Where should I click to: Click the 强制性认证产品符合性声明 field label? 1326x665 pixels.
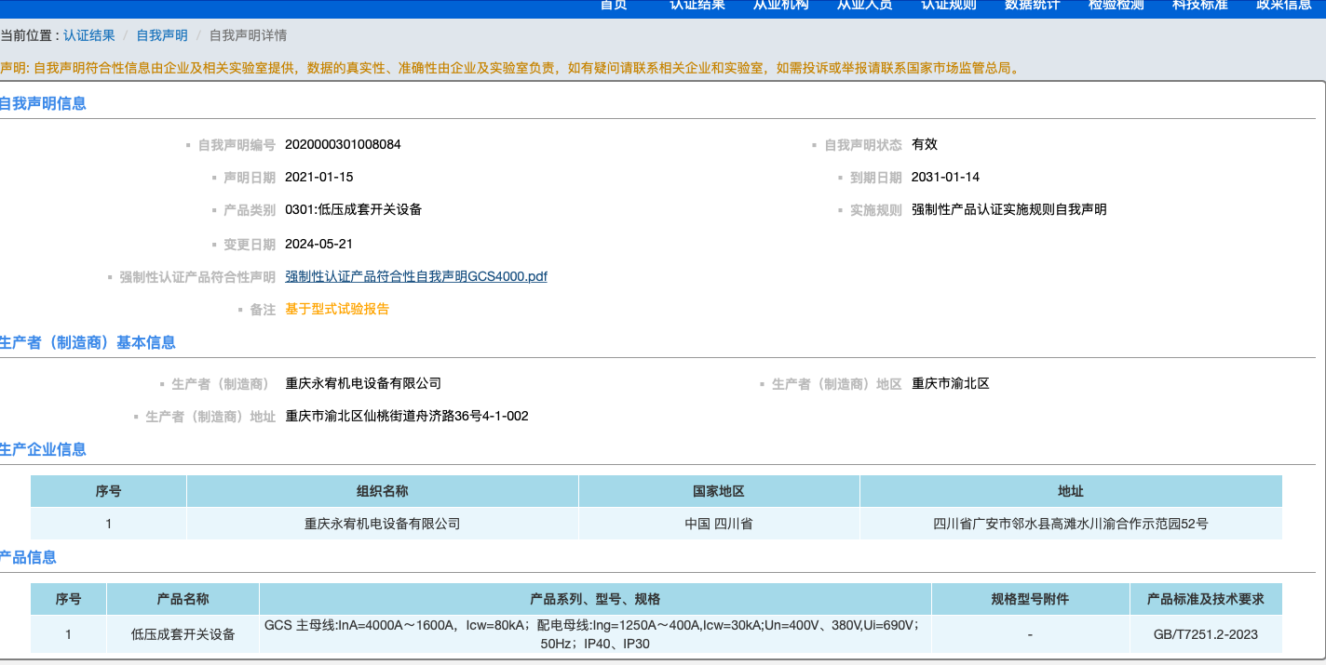(197, 276)
